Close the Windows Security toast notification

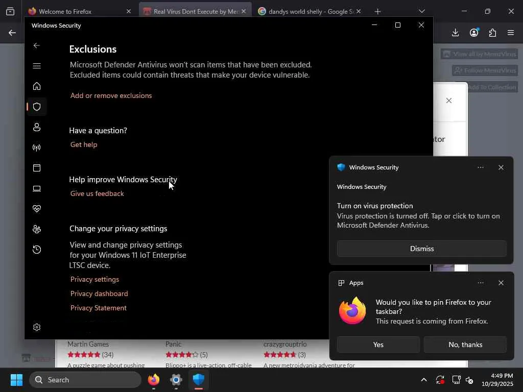click(x=501, y=167)
